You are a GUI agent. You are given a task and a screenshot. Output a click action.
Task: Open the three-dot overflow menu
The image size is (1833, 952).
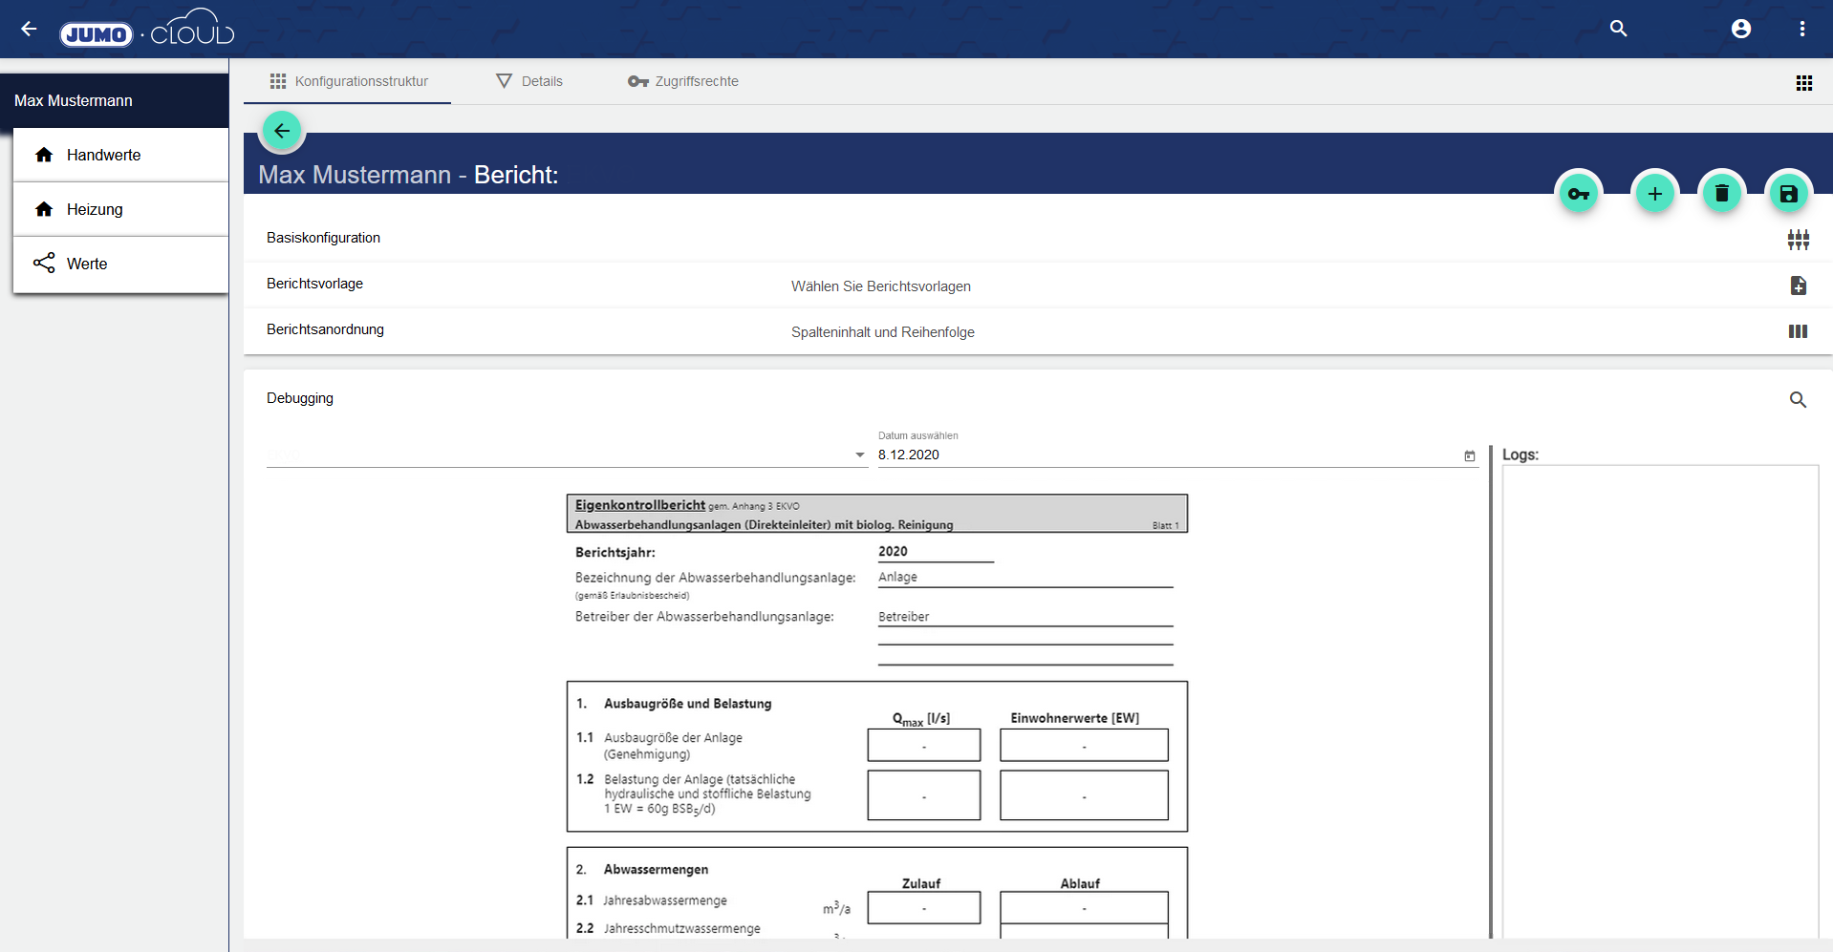click(x=1801, y=29)
